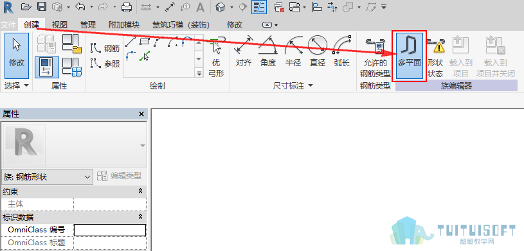Click the 优弓形 major segment tool
This screenshot has height=251, width=524.
pyautogui.click(x=216, y=56)
